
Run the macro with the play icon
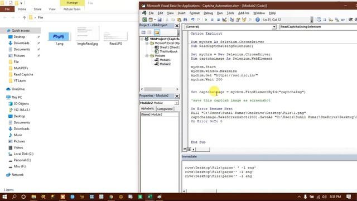[x=206, y=20]
